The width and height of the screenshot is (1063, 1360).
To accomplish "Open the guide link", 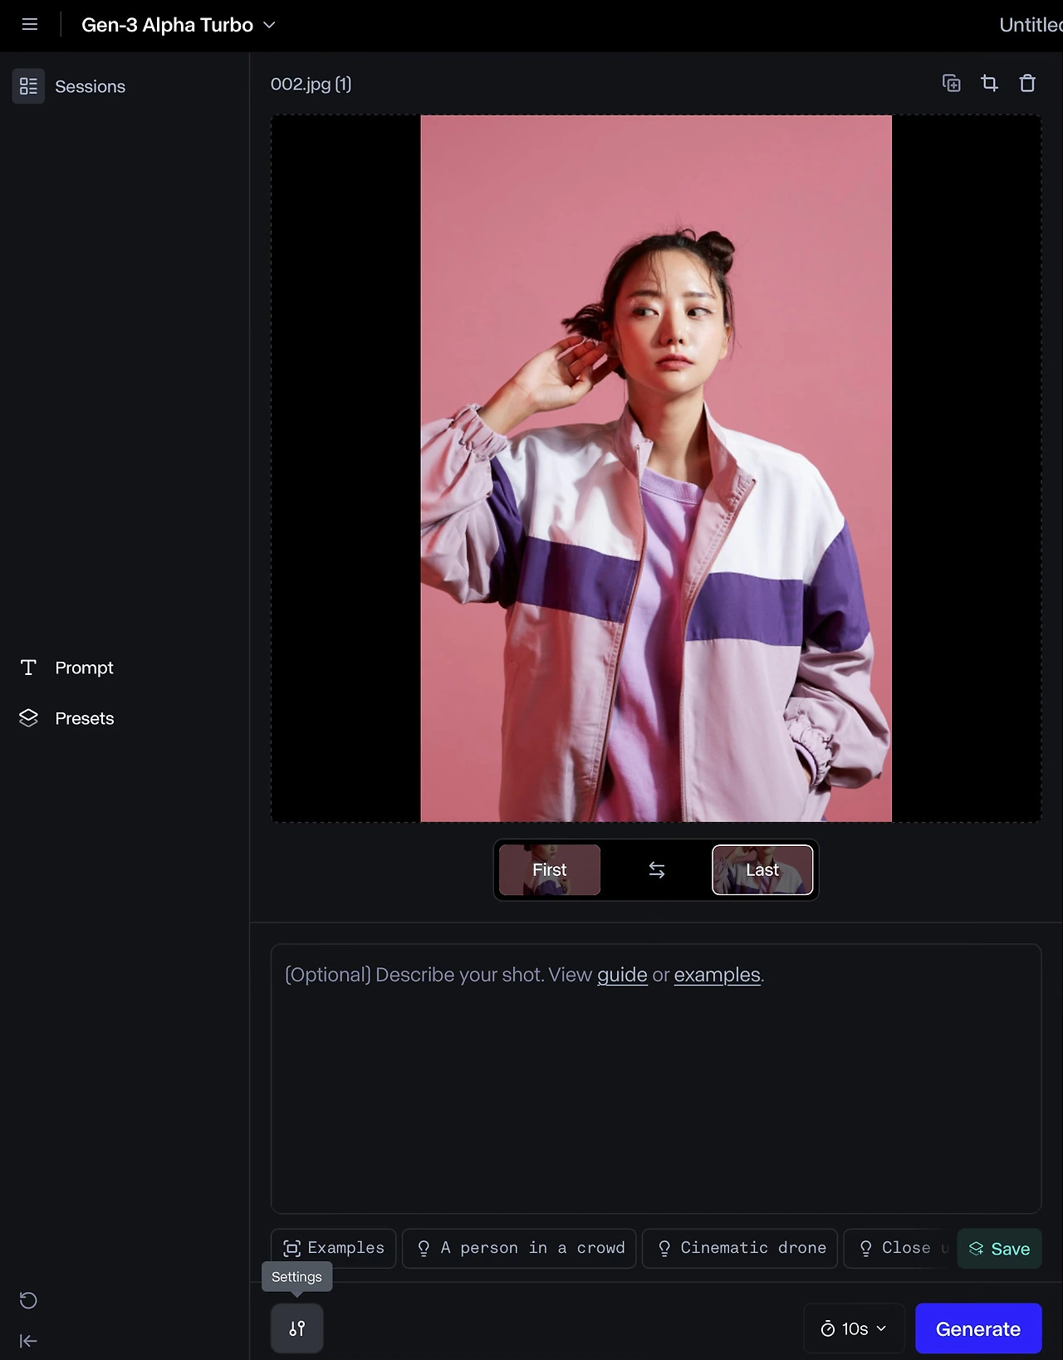I will (x=622, y=975).
